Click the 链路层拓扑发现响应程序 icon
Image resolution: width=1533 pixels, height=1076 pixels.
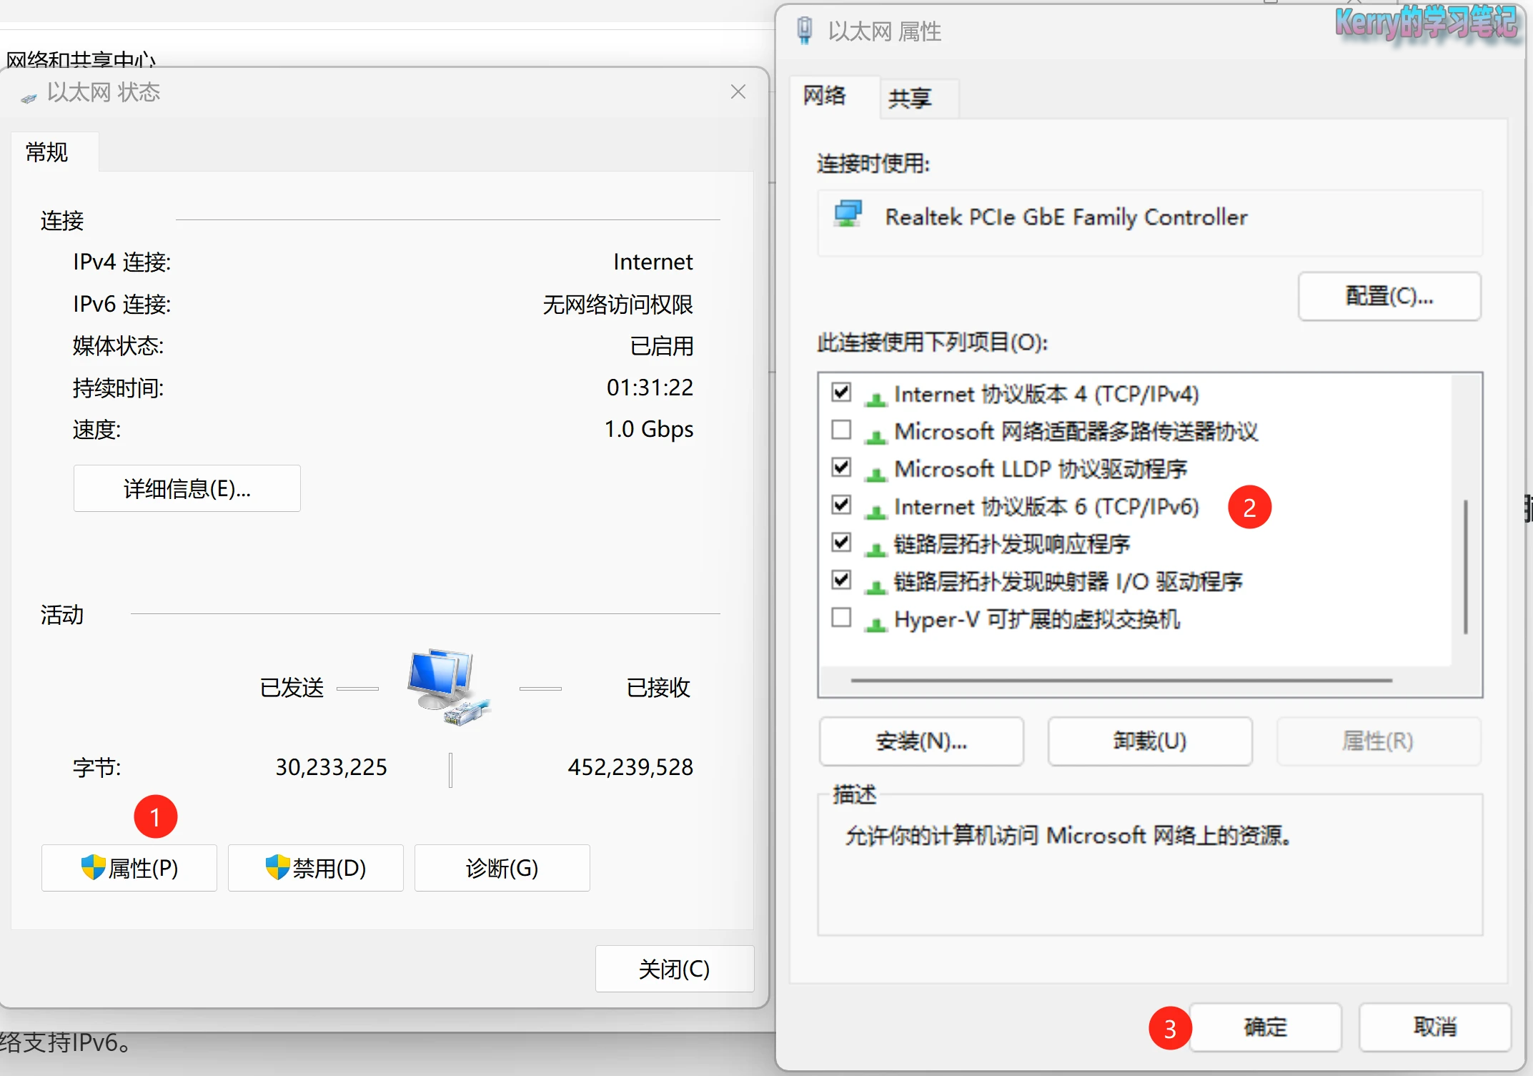875,548
